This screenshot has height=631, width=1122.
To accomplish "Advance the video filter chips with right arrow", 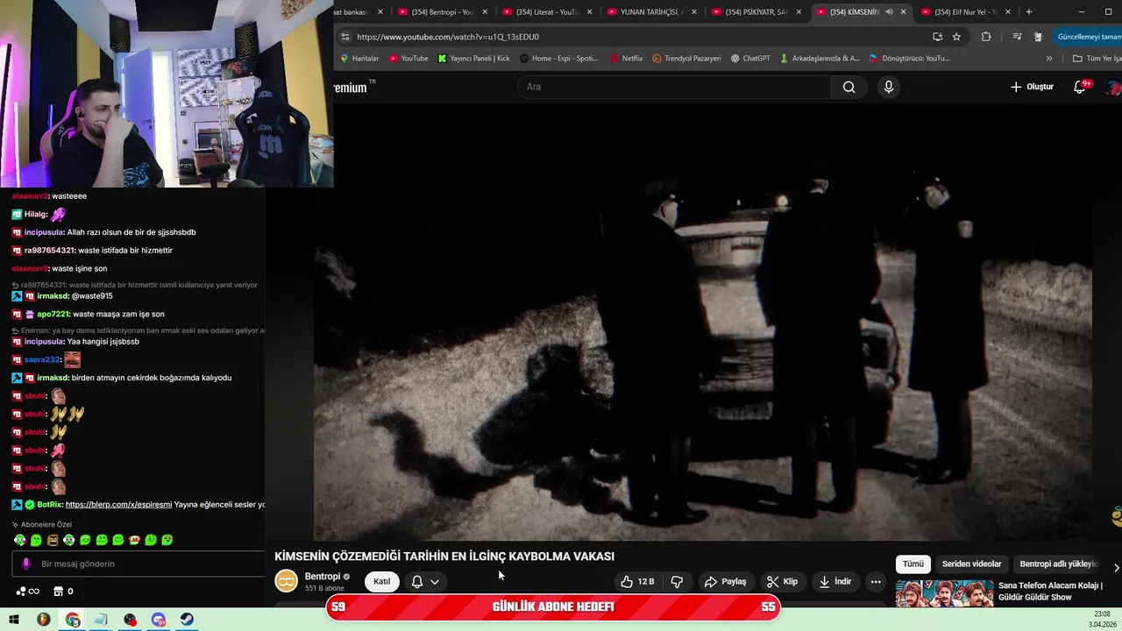I will point(1116,568).
